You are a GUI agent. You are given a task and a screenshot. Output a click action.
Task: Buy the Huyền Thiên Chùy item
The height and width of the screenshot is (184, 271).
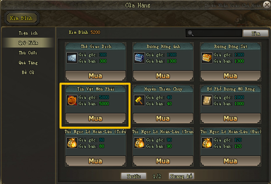[x=163, y=119]
